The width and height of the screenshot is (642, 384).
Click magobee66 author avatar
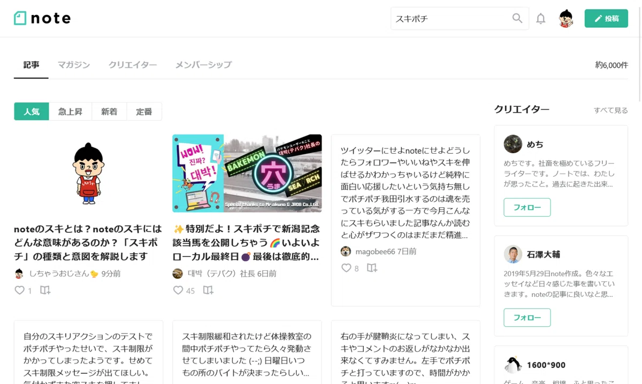click(346, 251)
